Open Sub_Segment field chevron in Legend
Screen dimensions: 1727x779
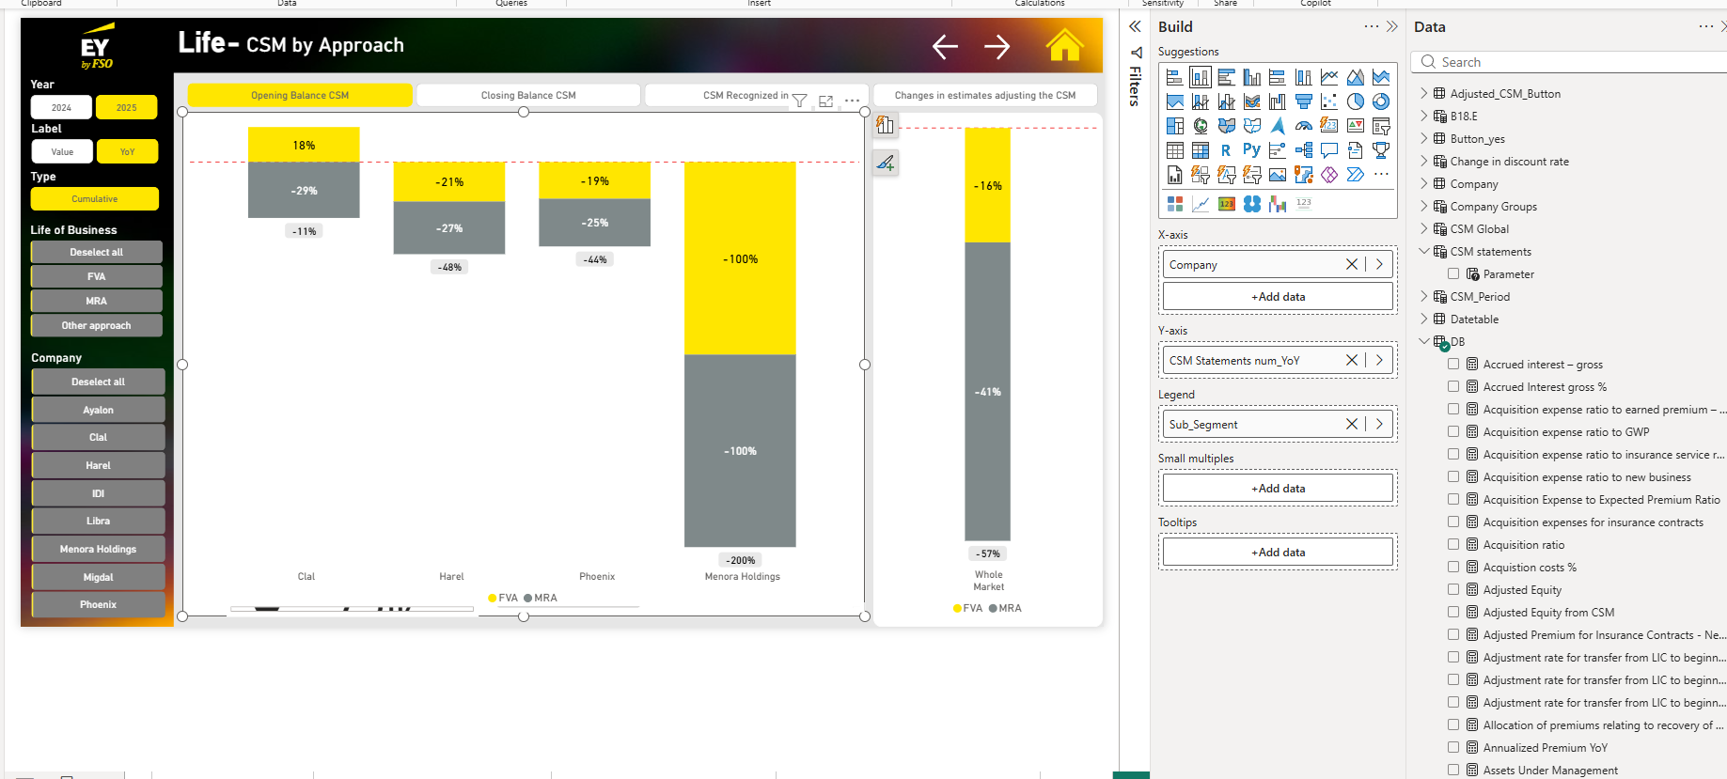[1379, 424]
